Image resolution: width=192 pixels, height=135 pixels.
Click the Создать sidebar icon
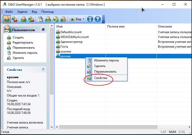point(9,37)
